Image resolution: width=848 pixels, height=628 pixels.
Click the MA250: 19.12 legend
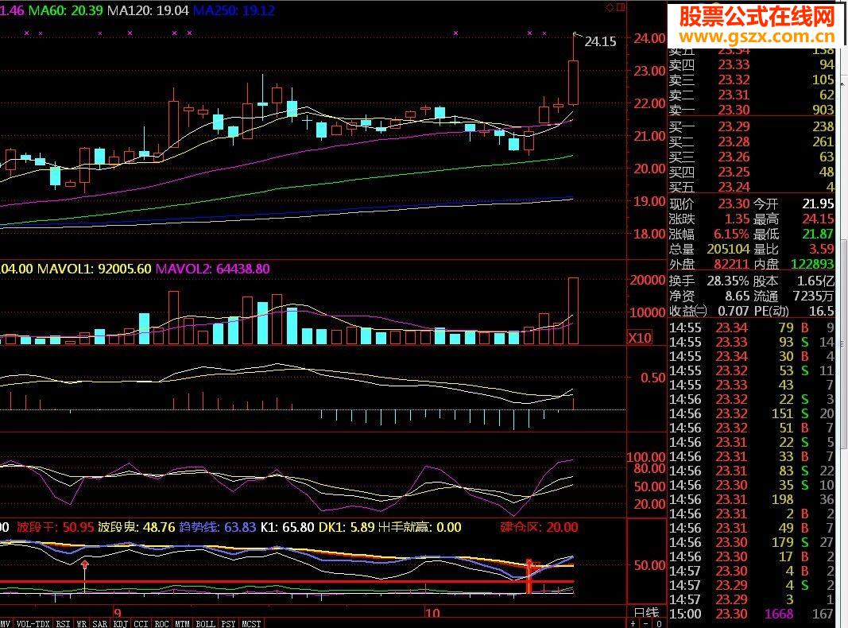point(234,10)
